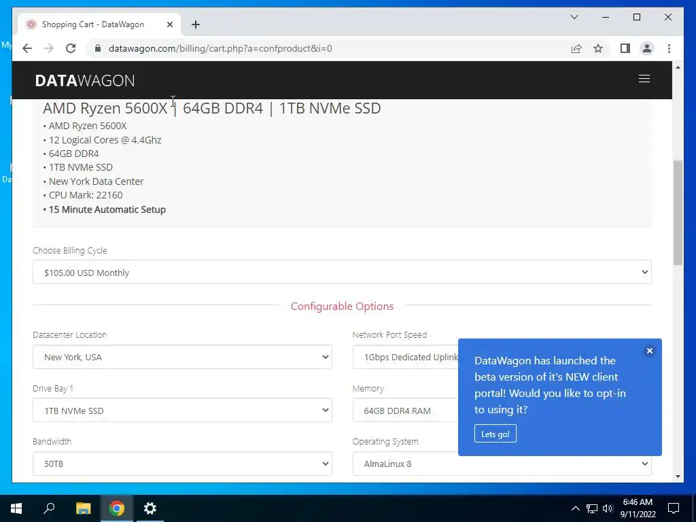Click the Lets go! button
This screenshot has height=522, width=696.
point(495,434)
